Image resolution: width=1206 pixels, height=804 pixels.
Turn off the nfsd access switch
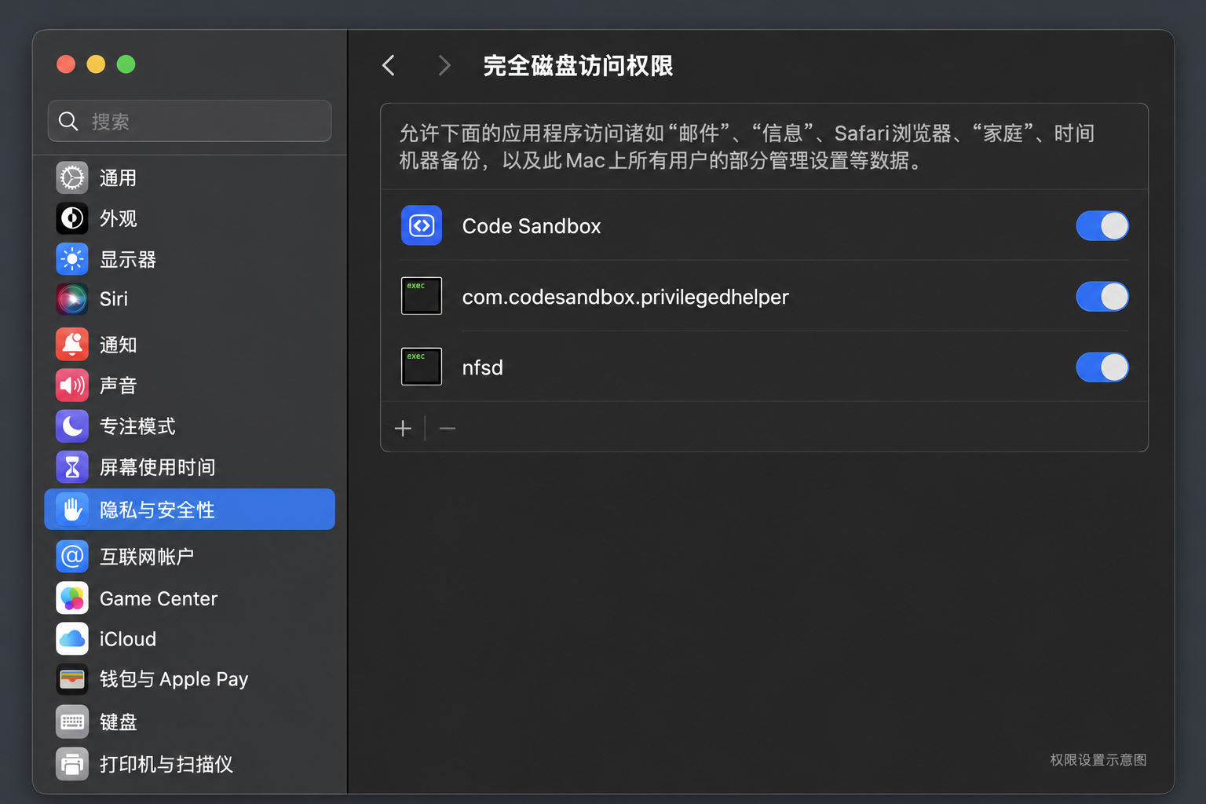[1102, 367]
